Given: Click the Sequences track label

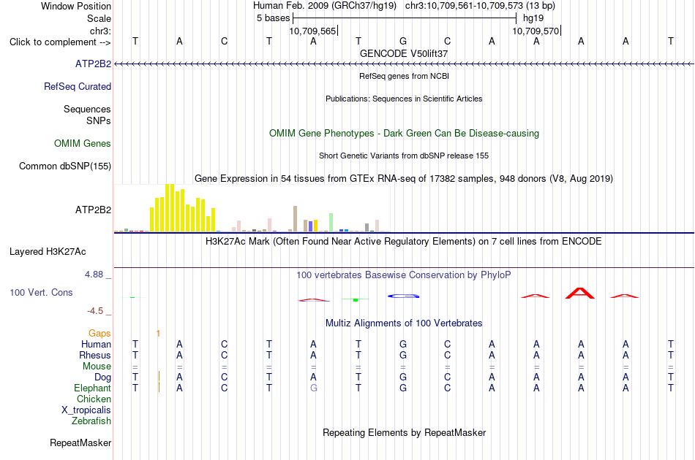Looking at the screenshot, I should tap(87, 109).
